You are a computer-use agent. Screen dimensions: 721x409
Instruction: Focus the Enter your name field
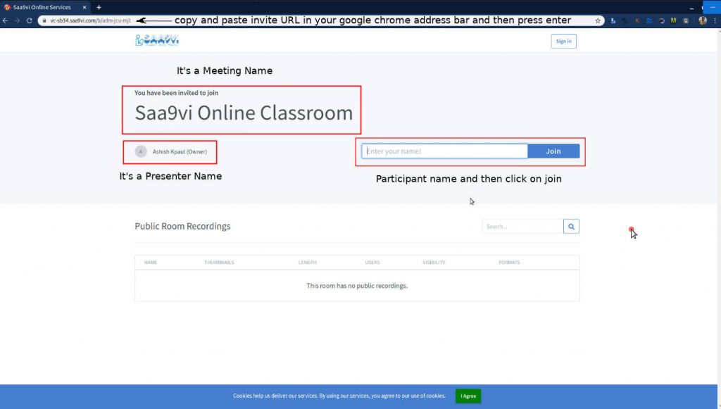click(x=444, y=151)
